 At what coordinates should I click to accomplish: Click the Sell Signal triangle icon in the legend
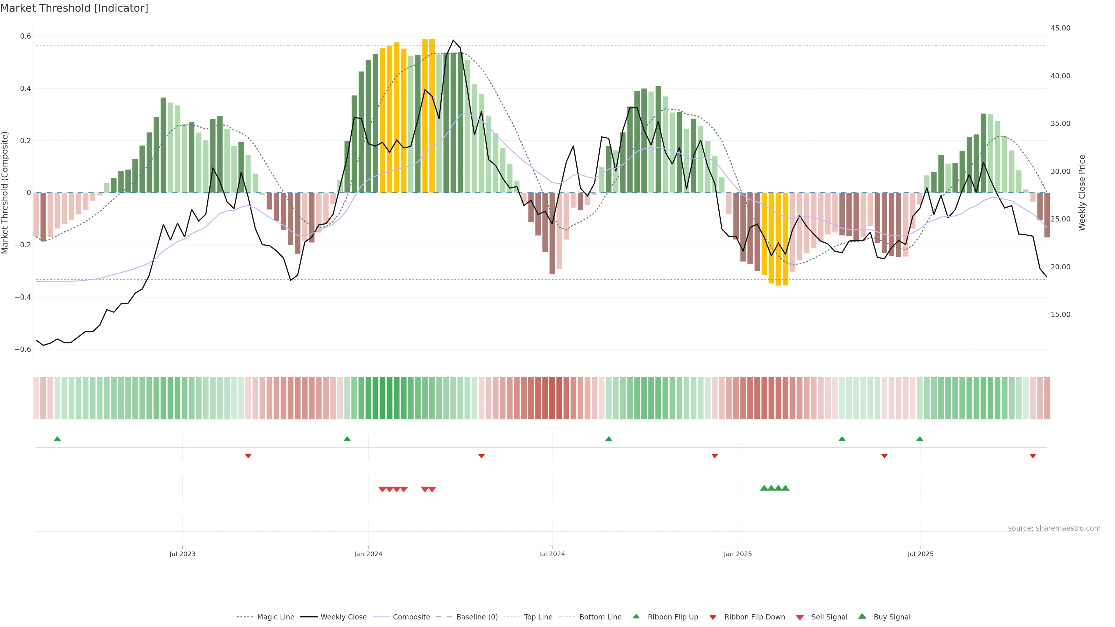800,617
